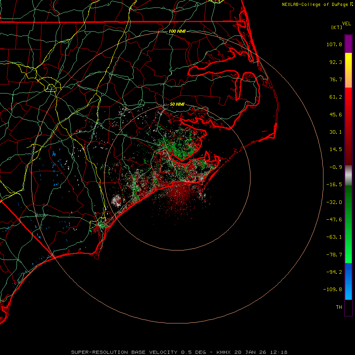Click the white circular echo patch near coast

[117, 201]
